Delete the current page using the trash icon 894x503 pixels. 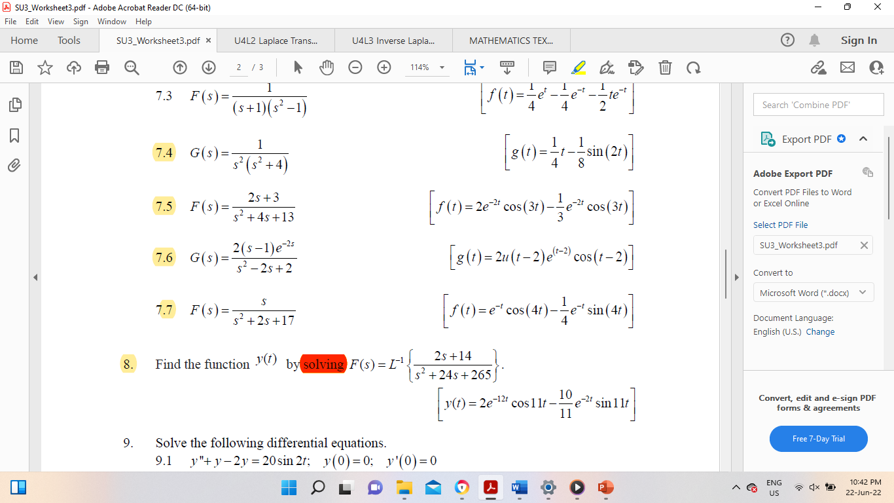coord(665,67)
